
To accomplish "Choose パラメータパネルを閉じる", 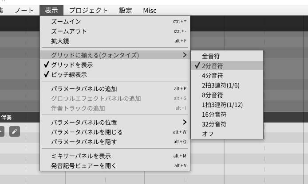I will point(87,132).
